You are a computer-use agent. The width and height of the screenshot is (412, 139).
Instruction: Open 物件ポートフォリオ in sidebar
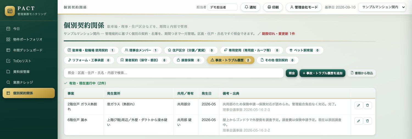click(29, 39)
